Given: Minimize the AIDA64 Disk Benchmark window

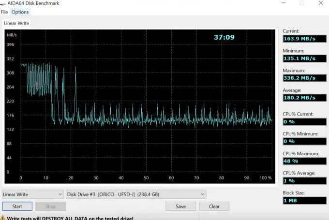Looking at the screenshot, I should pos(282,3).
